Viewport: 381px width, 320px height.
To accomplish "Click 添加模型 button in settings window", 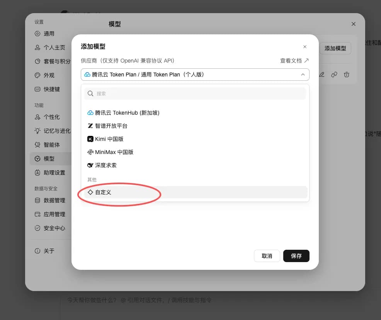I will [x=335, y=48].
